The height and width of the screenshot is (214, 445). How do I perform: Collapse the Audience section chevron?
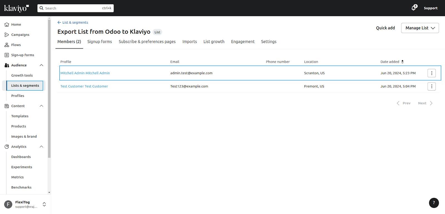click(41, 65)
